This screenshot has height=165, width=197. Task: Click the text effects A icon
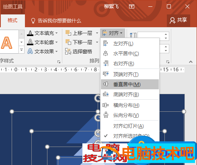click(30, 51)
